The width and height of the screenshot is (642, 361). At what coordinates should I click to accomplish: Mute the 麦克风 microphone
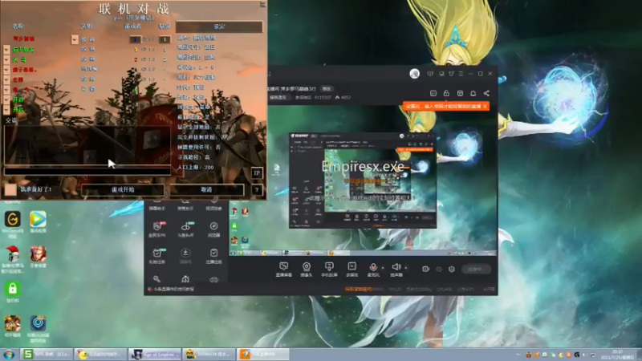[x=373, y=270]
